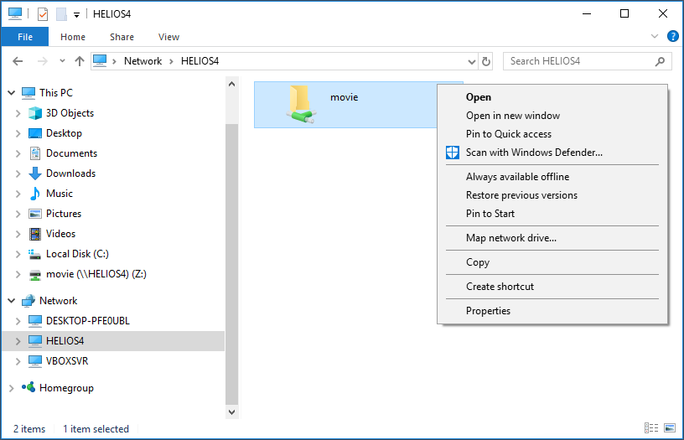Select the VBOXSVR computer icon
684x440 pixels.
(35, 361)
